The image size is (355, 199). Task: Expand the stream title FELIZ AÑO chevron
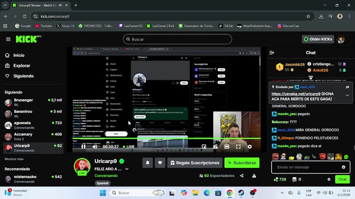pos(127,169)
